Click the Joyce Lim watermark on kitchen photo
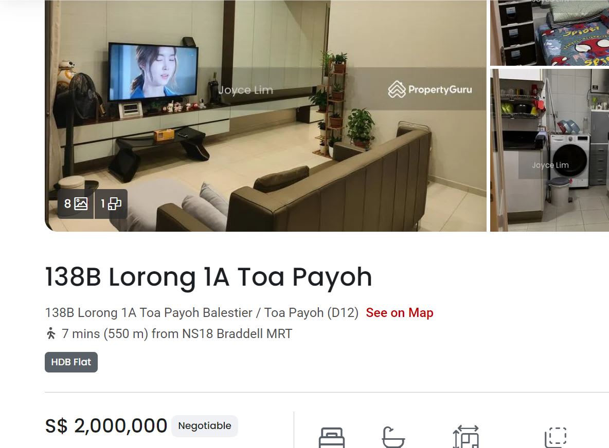The width and height of the screenshot is (609, 448). 550,165
